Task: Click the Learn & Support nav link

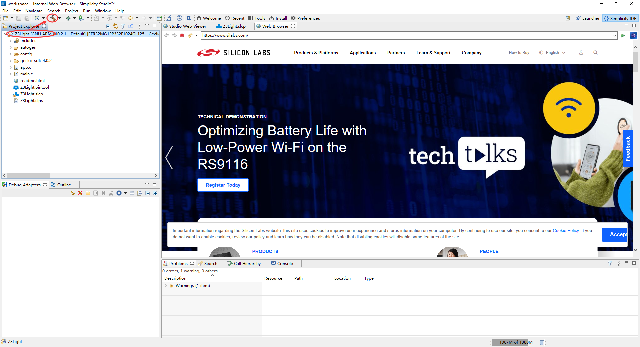Action: pos(433,53)
